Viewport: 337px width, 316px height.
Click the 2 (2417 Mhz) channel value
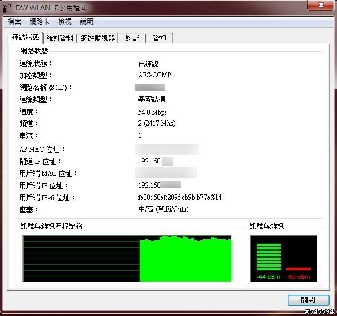157,123
